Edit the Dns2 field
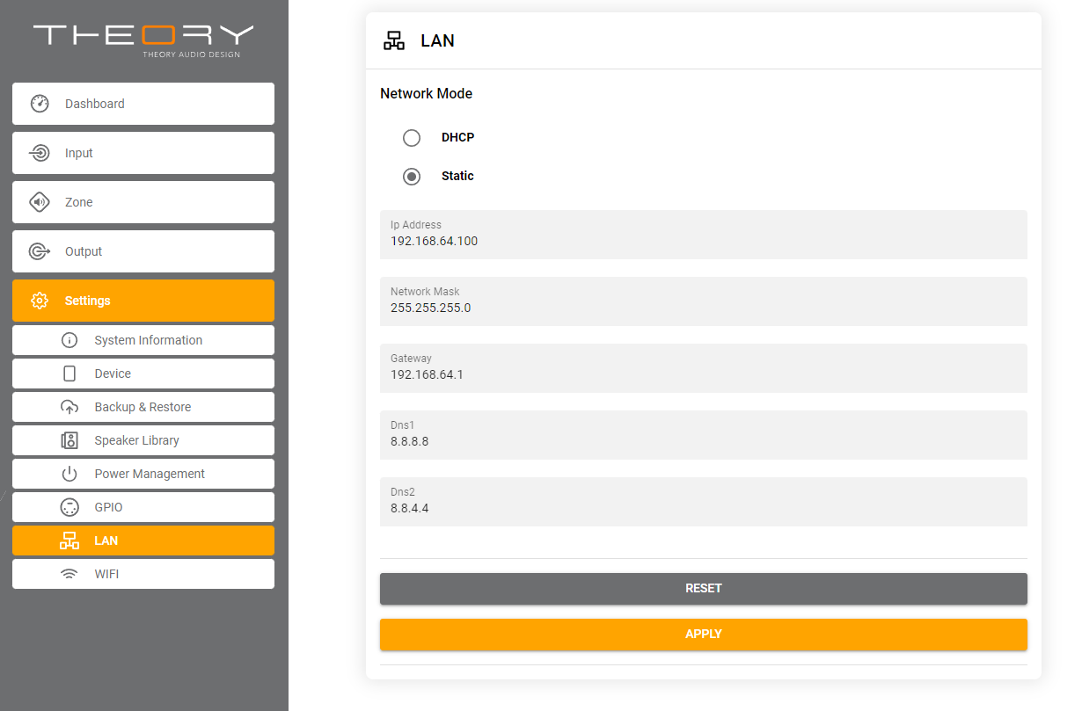Screen dimensions: 1082x711 pyautogui.click(x=704, y=502)
